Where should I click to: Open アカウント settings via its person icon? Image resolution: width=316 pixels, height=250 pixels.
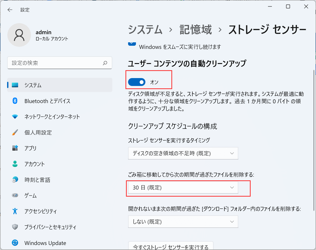pos(15,164)
